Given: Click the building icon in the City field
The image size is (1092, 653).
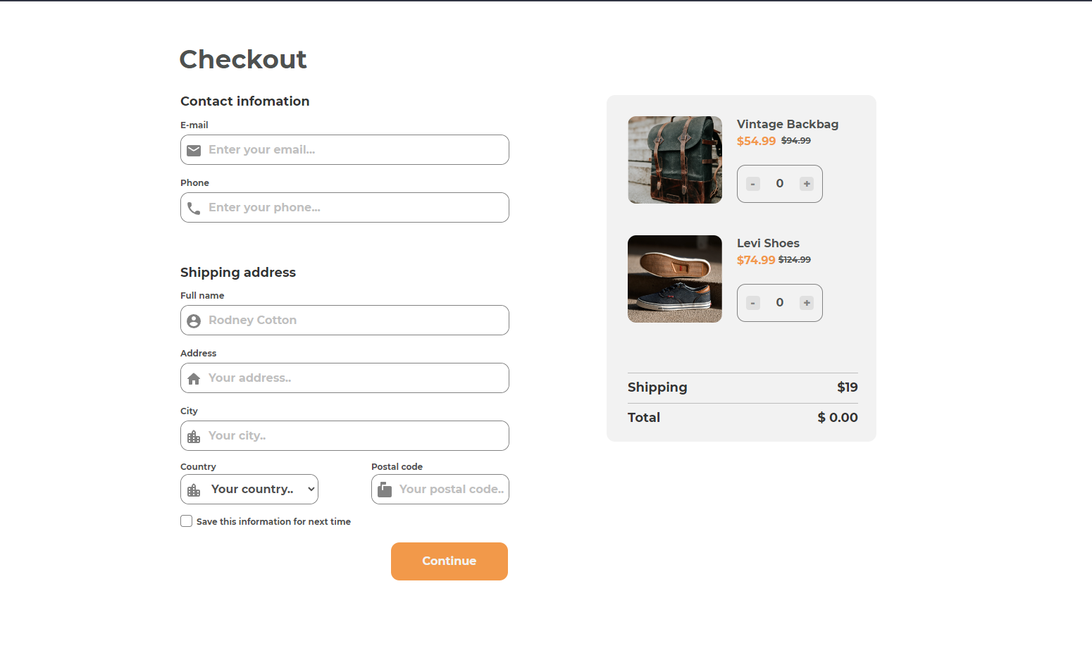Looking at the screenshot, I should 194,435.
